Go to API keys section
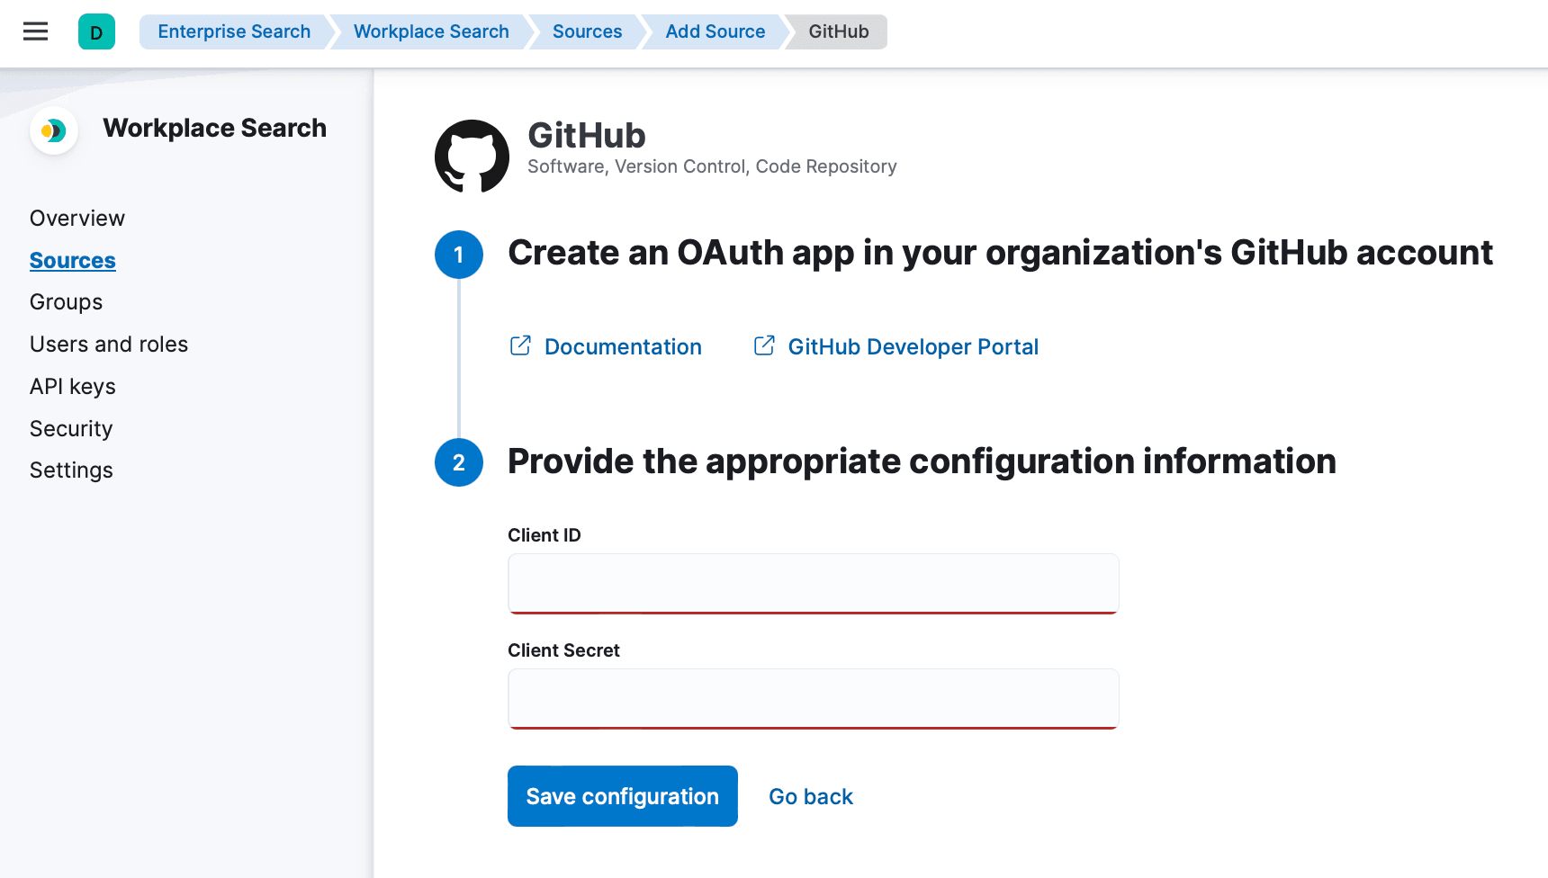This screenshot has height=878, width=1548. coord(73,387)
